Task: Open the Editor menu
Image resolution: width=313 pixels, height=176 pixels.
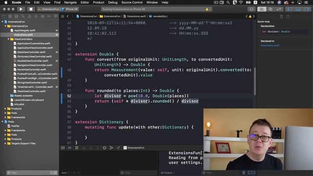Action: tap(85, 2)
